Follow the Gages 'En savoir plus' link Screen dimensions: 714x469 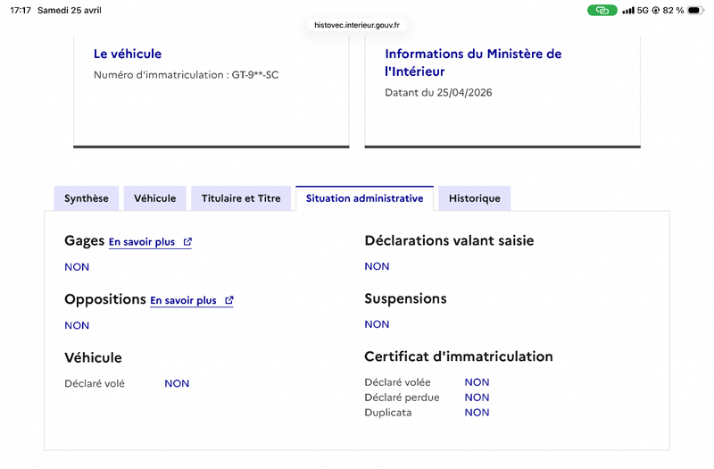[x=142, y=242]
